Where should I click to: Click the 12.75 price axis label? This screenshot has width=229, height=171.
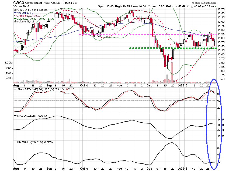point(221,9)
